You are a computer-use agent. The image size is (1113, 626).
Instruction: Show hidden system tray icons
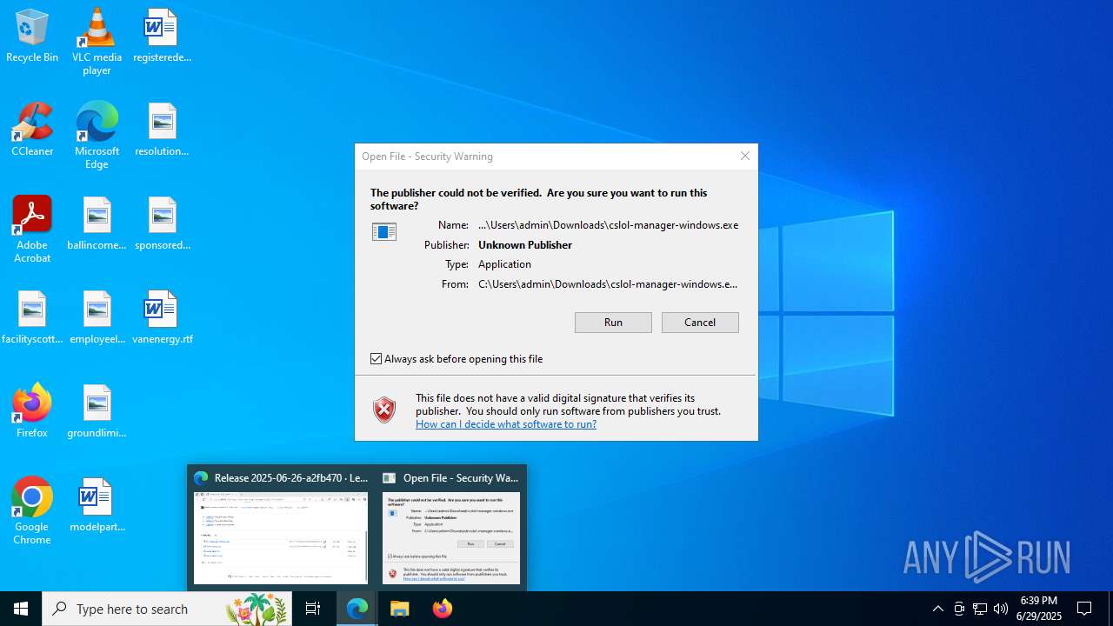[x=937, y=609]
